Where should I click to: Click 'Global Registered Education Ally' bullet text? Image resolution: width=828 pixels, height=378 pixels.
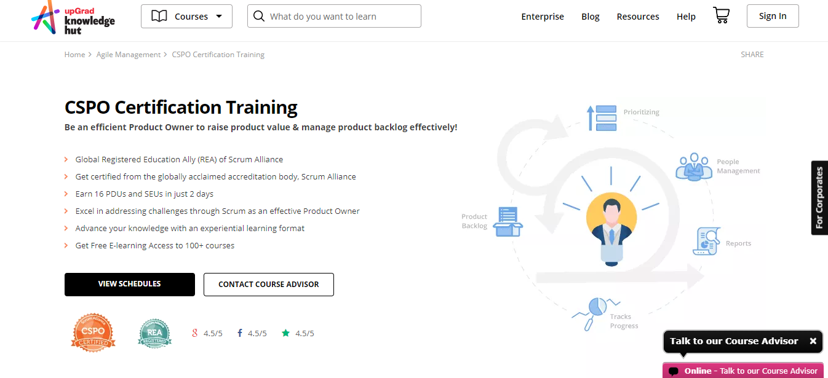pyautogui.click(x=179, y=159)
